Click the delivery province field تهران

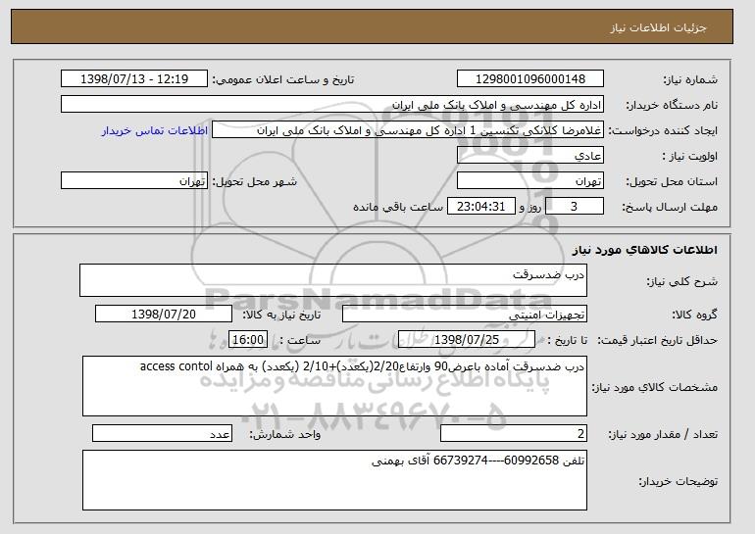tap(530, 181)
